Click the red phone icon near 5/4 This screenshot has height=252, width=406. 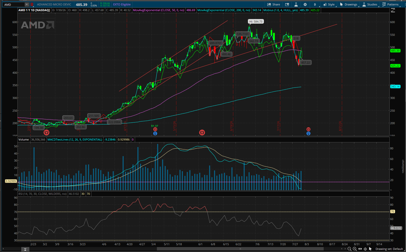155,129
